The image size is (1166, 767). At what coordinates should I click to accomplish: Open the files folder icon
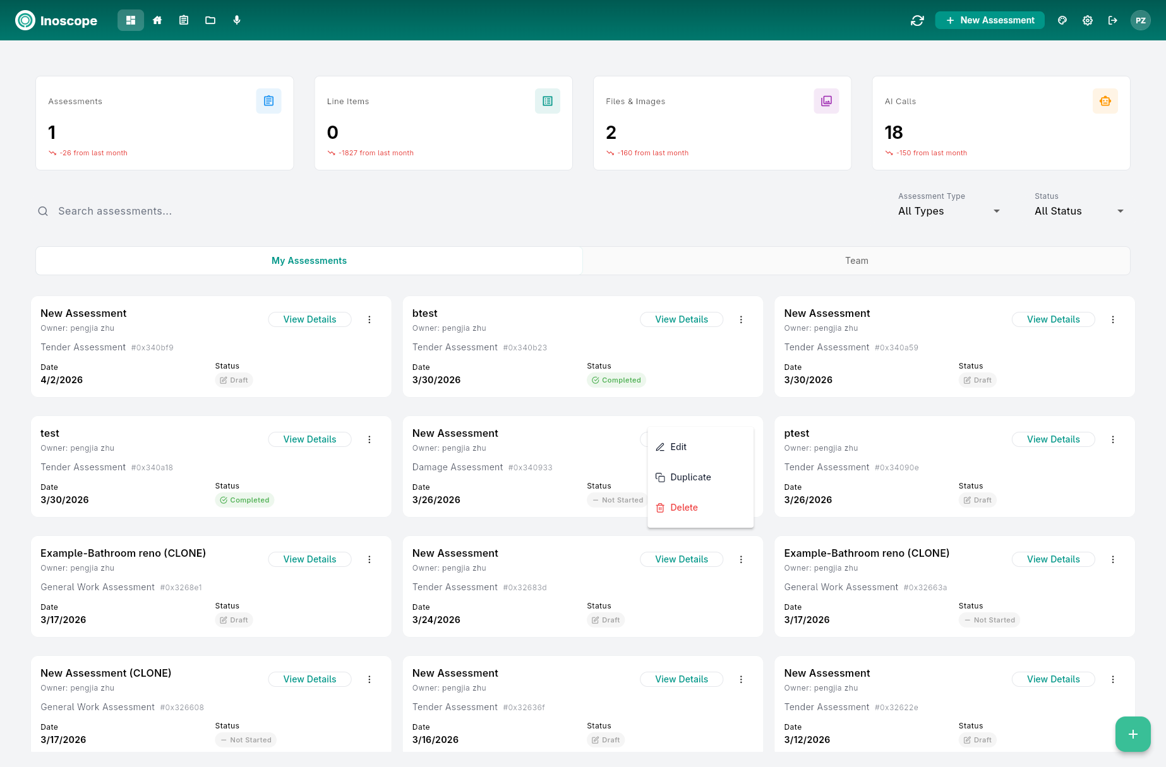coord(210,20)
